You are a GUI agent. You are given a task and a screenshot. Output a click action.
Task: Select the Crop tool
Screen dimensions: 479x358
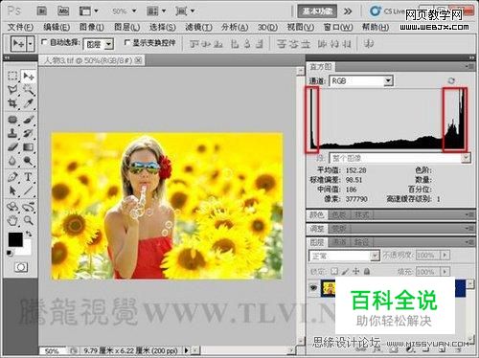12,103
